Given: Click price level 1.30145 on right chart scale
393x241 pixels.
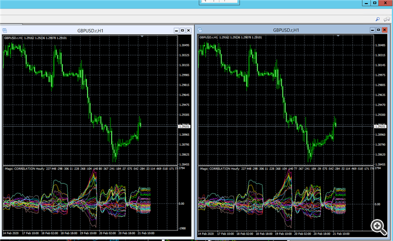Looking at the screenshot, I should (380, 65).
